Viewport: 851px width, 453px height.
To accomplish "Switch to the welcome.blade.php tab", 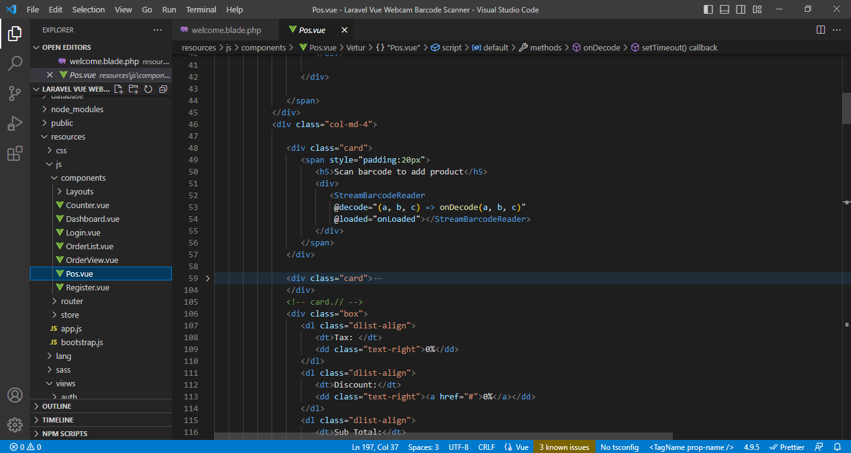I will click(226, 30).
